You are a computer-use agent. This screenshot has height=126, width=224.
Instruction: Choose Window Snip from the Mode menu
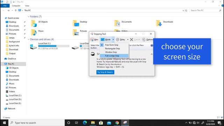pos(111,52)
